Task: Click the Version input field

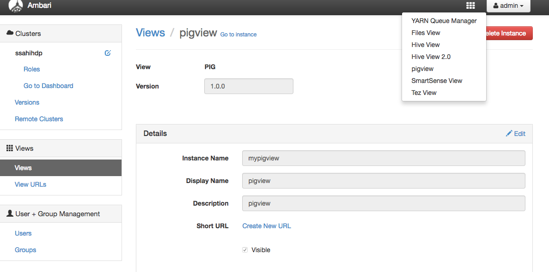Action: tap(249, 86)
